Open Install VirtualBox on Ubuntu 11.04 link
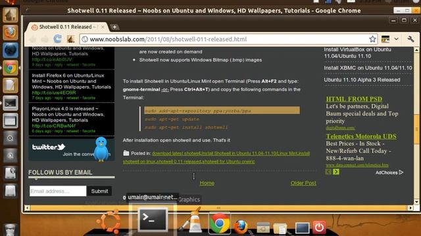421x236 pixels. [357, 52]
